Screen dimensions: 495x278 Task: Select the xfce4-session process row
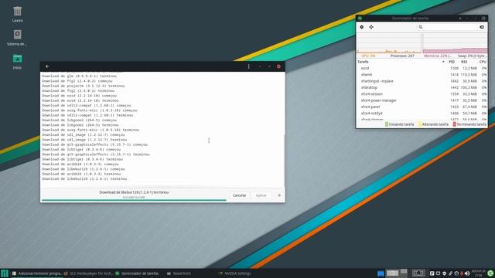[422, 94]
